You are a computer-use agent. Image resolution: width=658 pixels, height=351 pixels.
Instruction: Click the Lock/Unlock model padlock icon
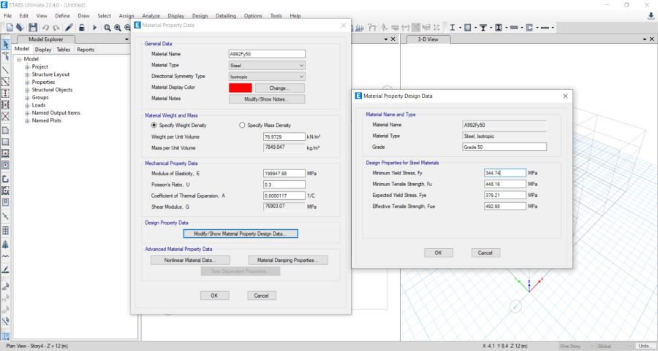(x=82, y=28)
